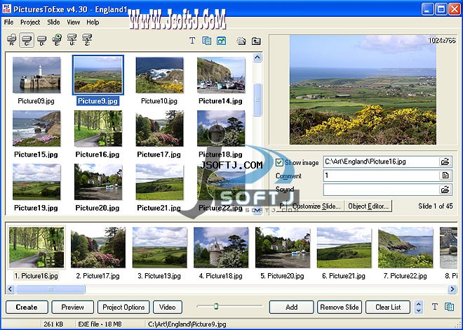Click the Video button
The width and height of the screenshot is (463, 330).
pyautogui.click(x=168, y=308)
